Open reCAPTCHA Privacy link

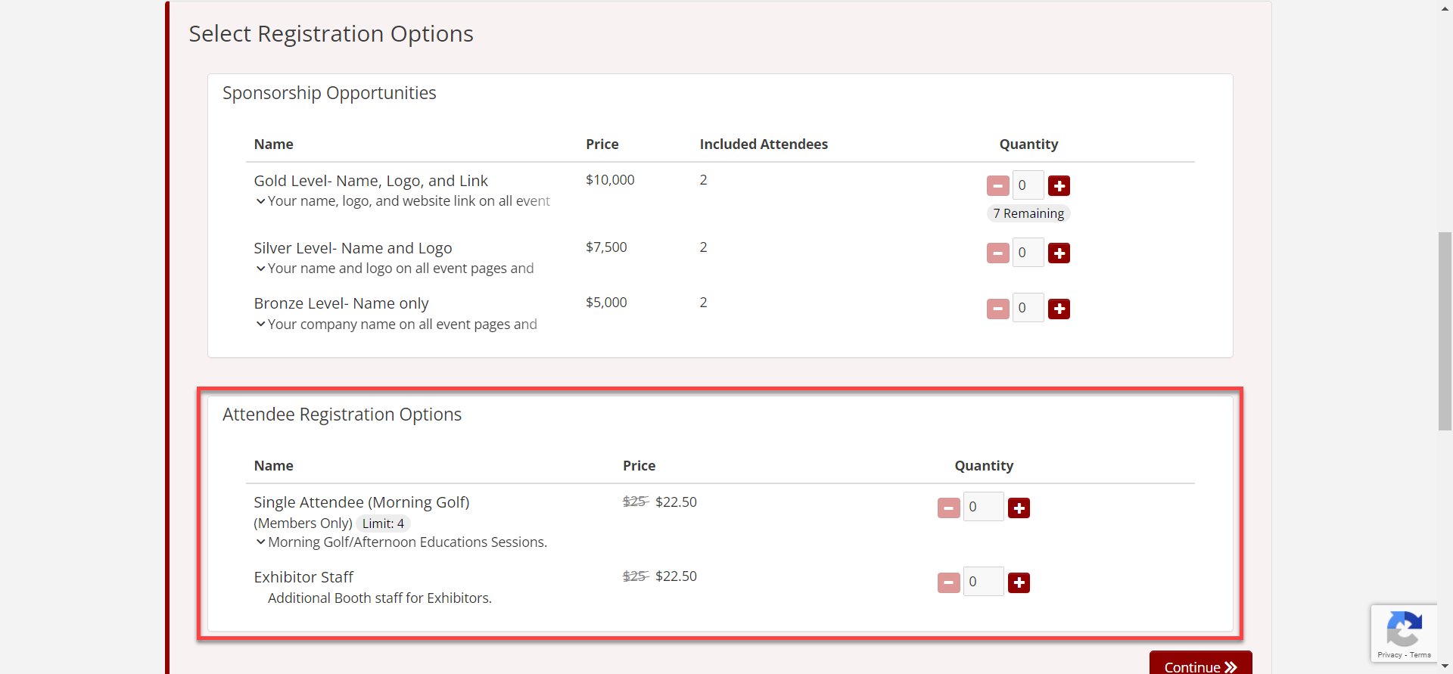[x=1389, y=655]
